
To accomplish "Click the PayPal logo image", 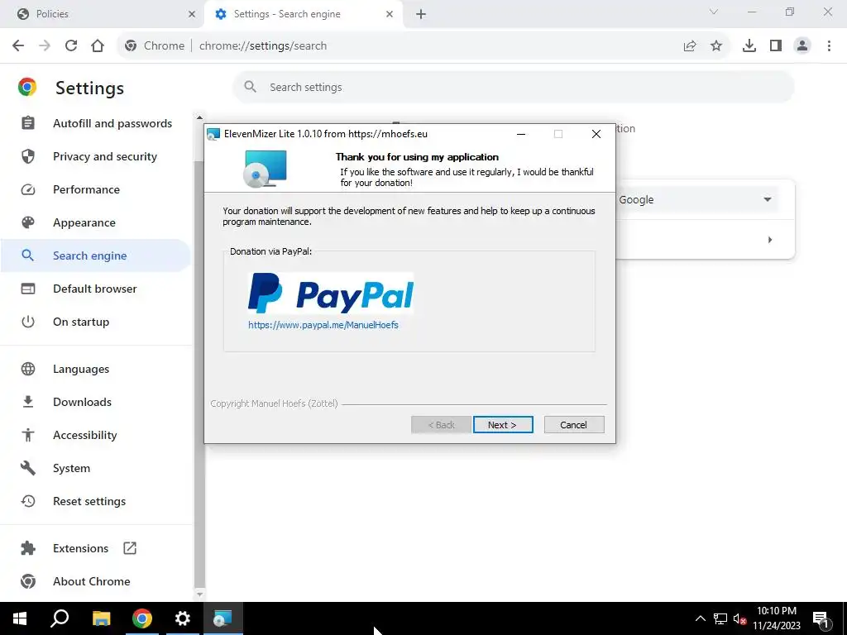I will 331,294.
